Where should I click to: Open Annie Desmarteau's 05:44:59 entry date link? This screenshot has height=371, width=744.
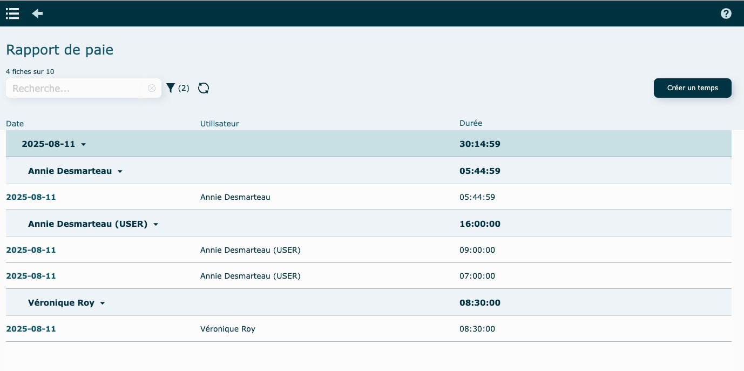point(31,197)
